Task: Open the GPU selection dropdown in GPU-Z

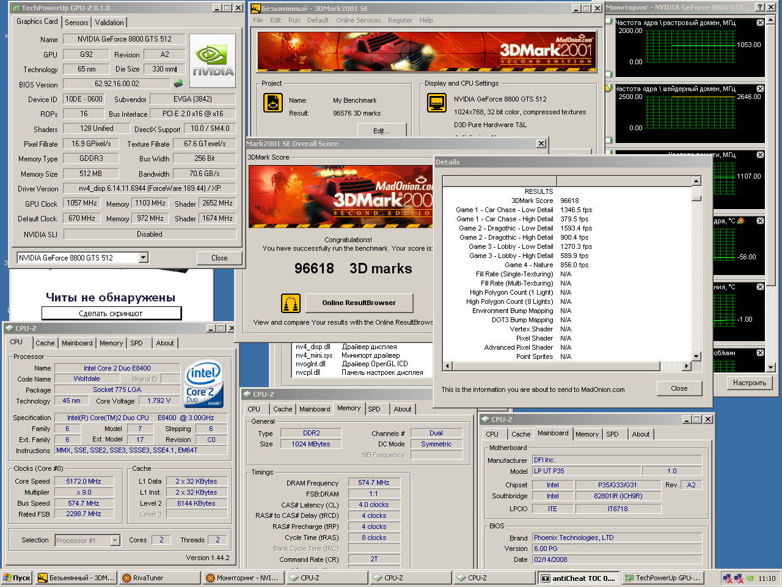Action: [x=143, y=257]
